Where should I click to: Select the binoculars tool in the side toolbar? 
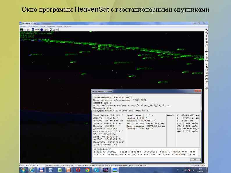coord(207,51)
